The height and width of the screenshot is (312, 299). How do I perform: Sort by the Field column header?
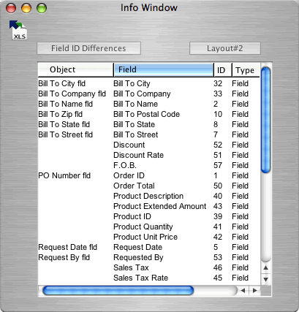[164, 69]
